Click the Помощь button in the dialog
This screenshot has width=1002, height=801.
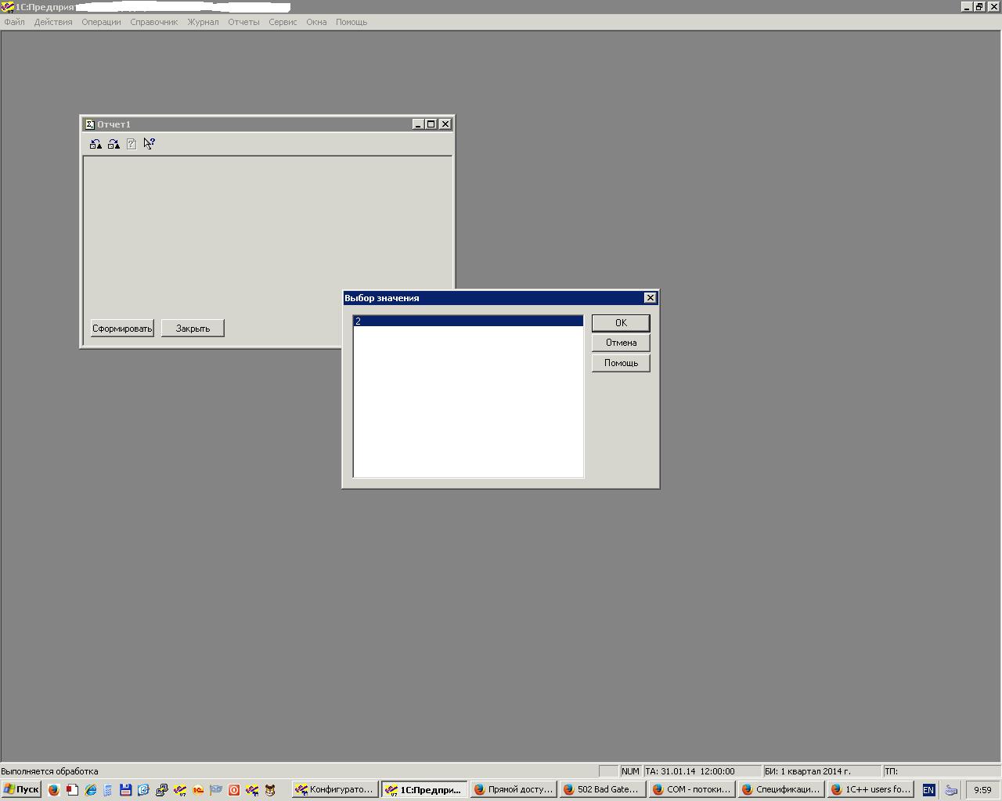pos(621,363)
